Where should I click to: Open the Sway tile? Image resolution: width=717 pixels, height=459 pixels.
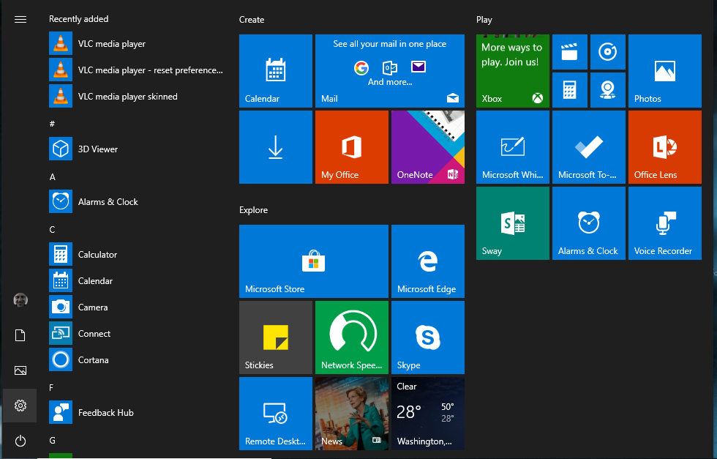pyautogui.click(x=513, y=223)
